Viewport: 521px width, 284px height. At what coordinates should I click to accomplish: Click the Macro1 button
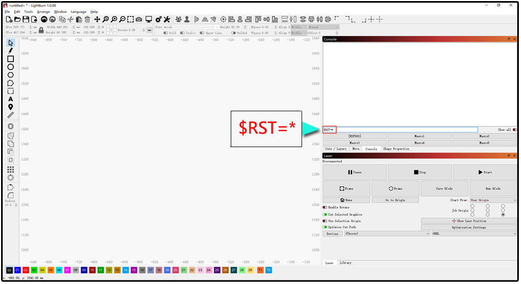(420, 136)
